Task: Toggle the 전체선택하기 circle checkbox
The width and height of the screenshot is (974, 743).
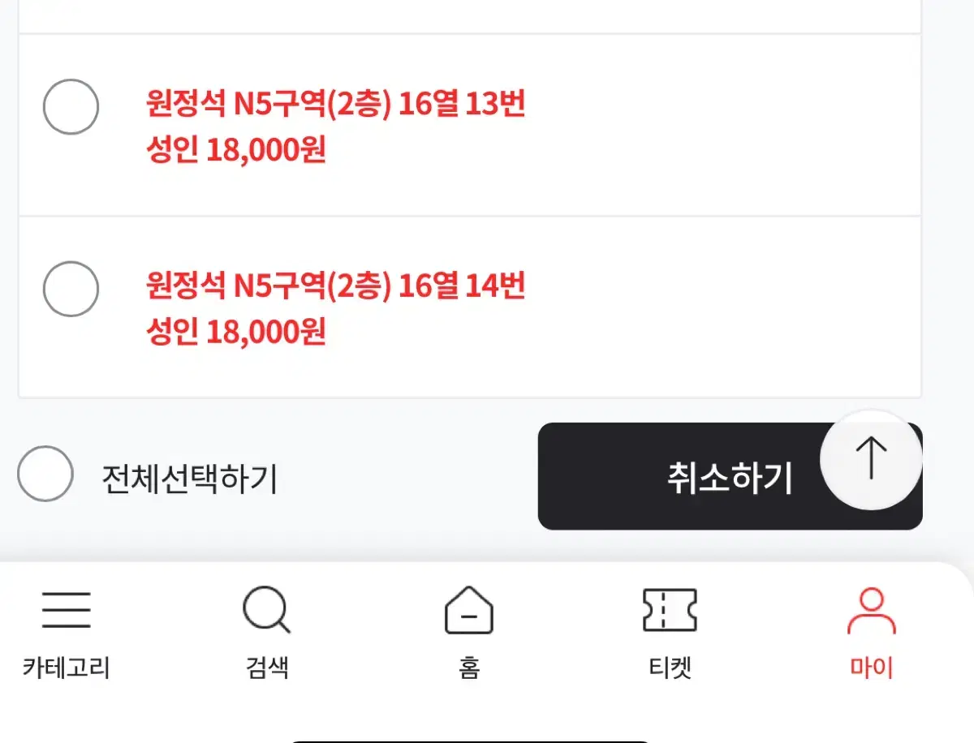Action: click(45, 474)
